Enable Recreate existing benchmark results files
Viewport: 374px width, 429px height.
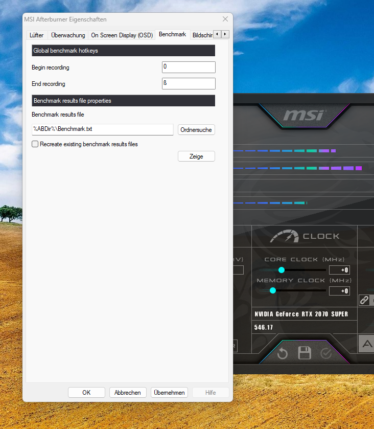click(35, 144)
